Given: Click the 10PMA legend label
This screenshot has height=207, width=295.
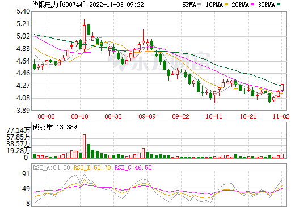Looking at the screenshot, I should point(214,5).
